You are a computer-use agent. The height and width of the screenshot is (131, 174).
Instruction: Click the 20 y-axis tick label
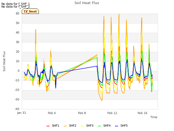tap(17, 52)
